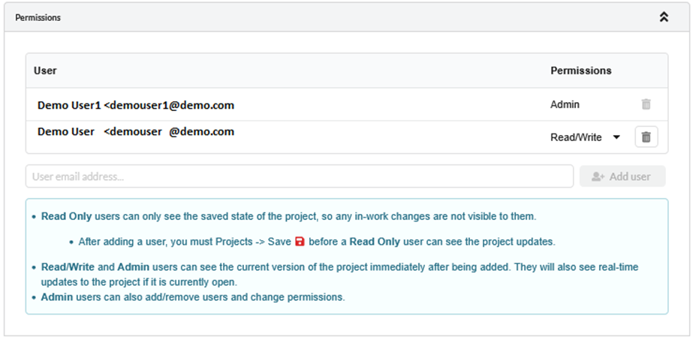The height and width of the screenshot is (340, 693).
Task: Focus the User email address field
Action: pos(299,176)
